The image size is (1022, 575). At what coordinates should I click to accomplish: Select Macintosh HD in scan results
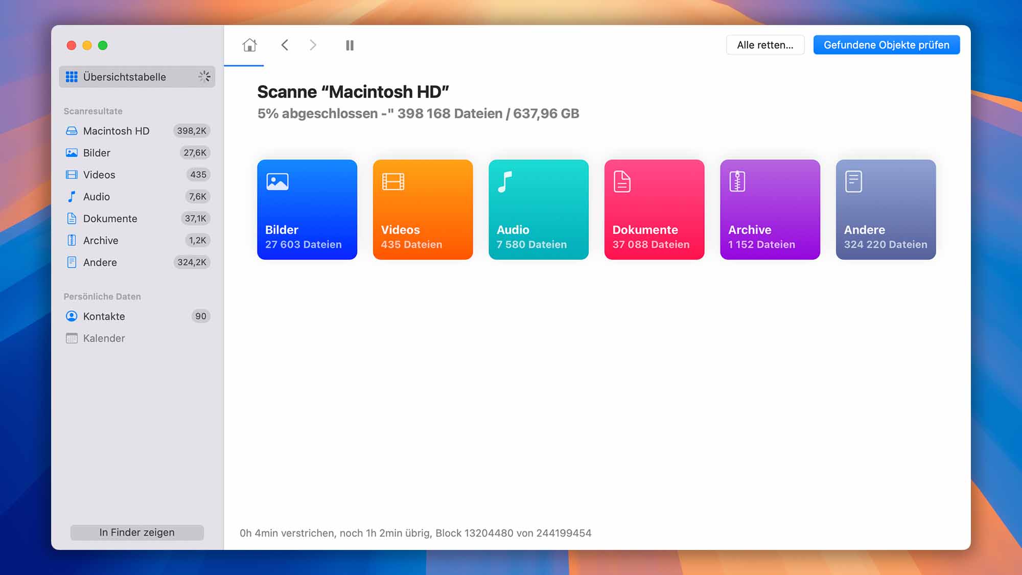(x=137, y=131)
